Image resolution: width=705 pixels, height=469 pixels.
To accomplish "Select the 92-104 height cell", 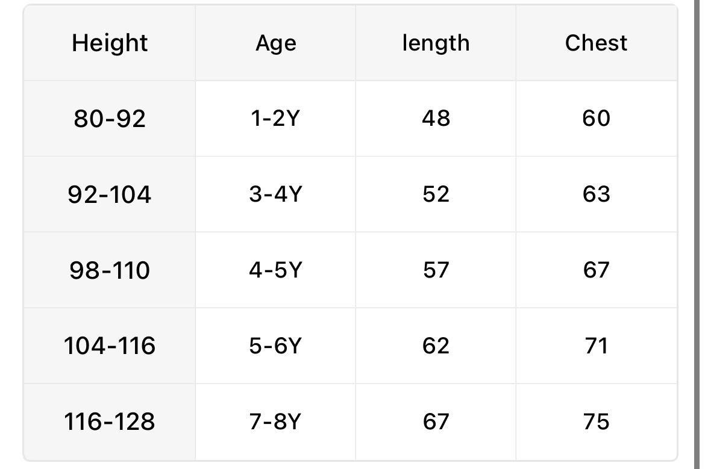I will click(110, 194).
